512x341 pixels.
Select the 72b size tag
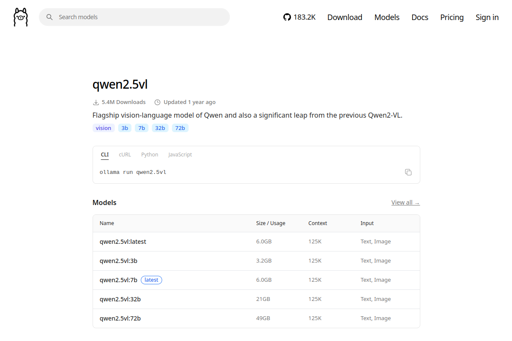click(180, 128)
